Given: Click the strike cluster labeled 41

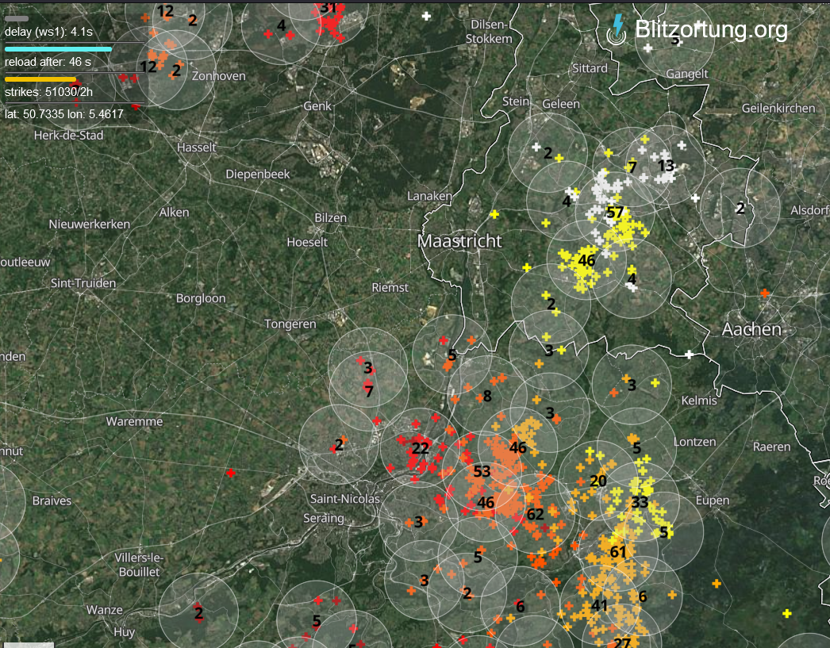Looking at the screenshot, I should point(599,606).
